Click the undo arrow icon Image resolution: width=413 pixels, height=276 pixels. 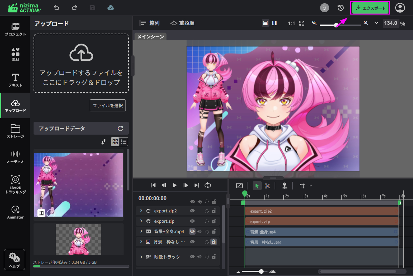(57, 8)
